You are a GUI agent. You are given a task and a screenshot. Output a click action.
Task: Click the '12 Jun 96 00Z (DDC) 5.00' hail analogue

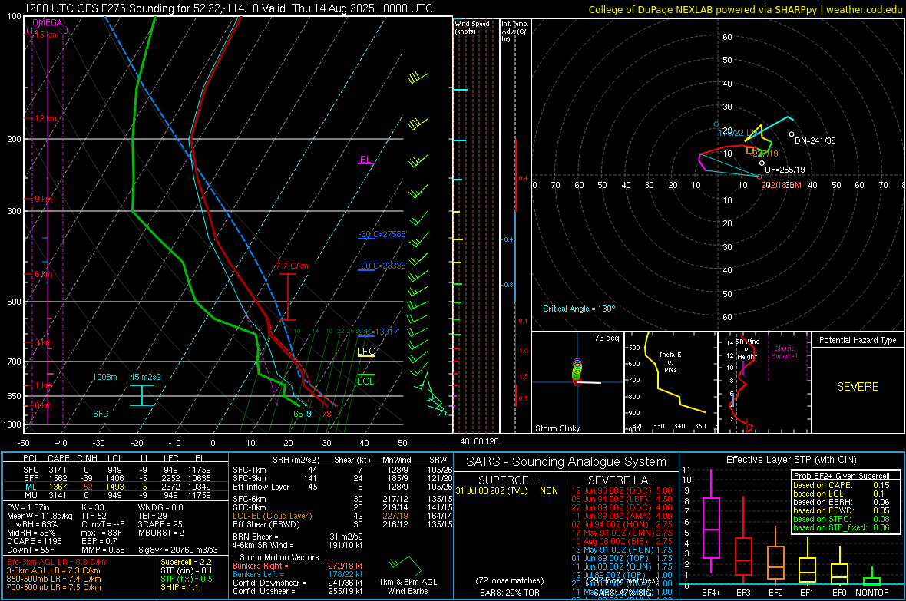622,490
